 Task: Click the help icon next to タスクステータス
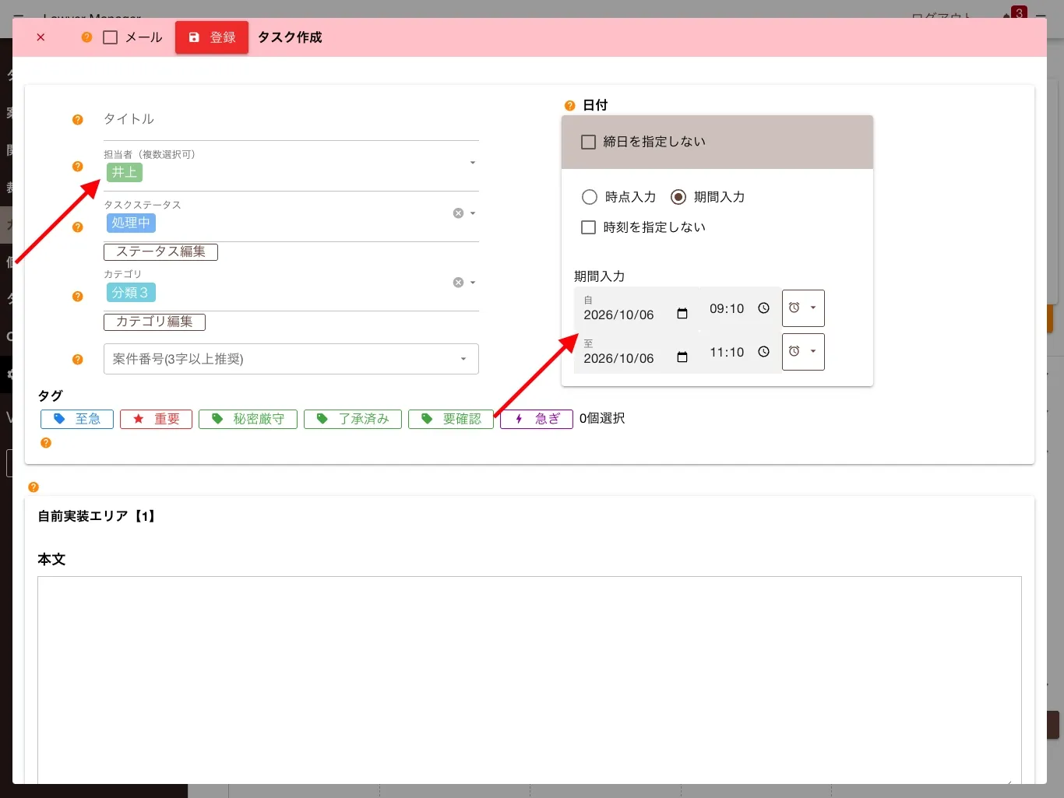[77, 227]
